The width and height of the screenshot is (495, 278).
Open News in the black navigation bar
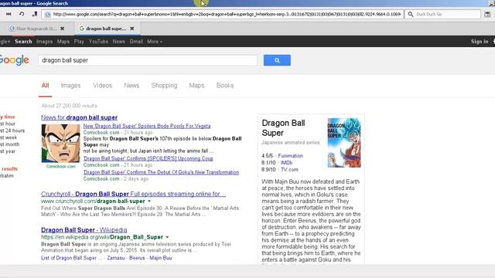point(118,41)
